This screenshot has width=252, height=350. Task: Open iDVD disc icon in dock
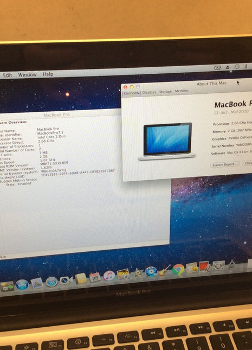(x=151, y=272)
